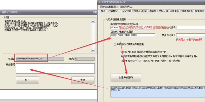
Task: Click the 创建开启密码 button
Action: pyautogui.click(x=126, y=78)
